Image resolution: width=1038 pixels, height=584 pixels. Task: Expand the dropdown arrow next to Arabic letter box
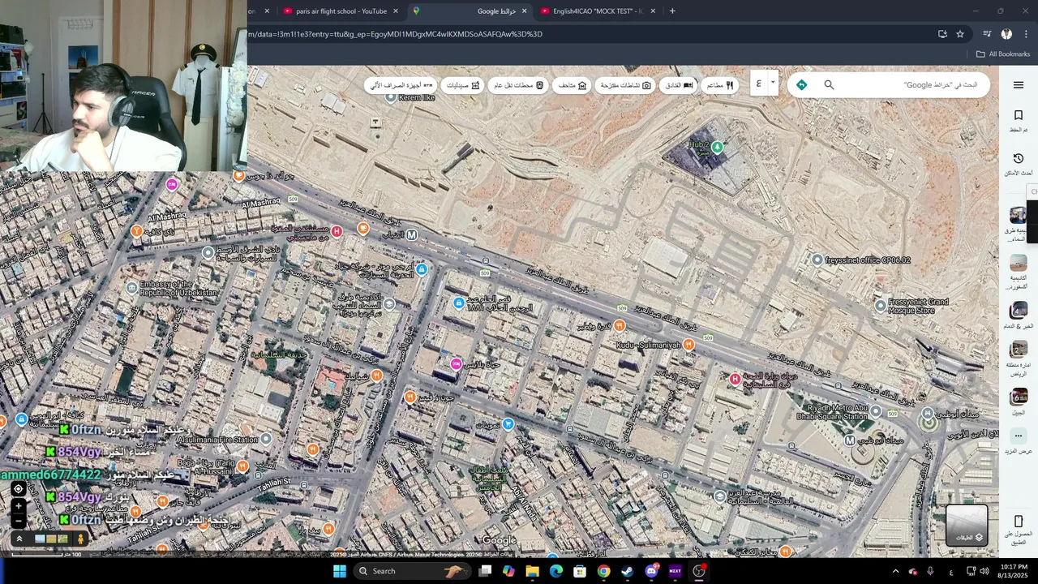coord(773,82)
